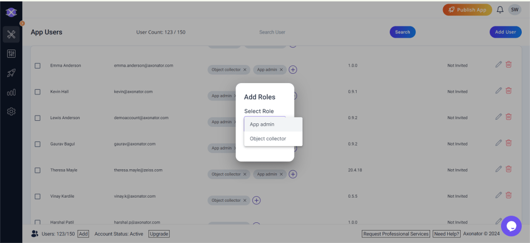Select Theresa Mayle's row checkbox
This screenshot has width=530, height=243.
tap(37, 170)
